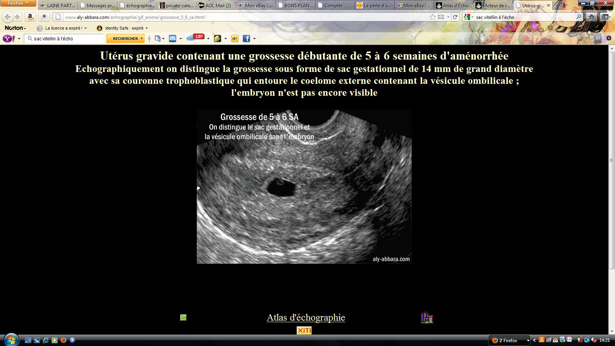615x346 pixels.
Task: Click the page vertical scrollbar
Action: [612, 160]
